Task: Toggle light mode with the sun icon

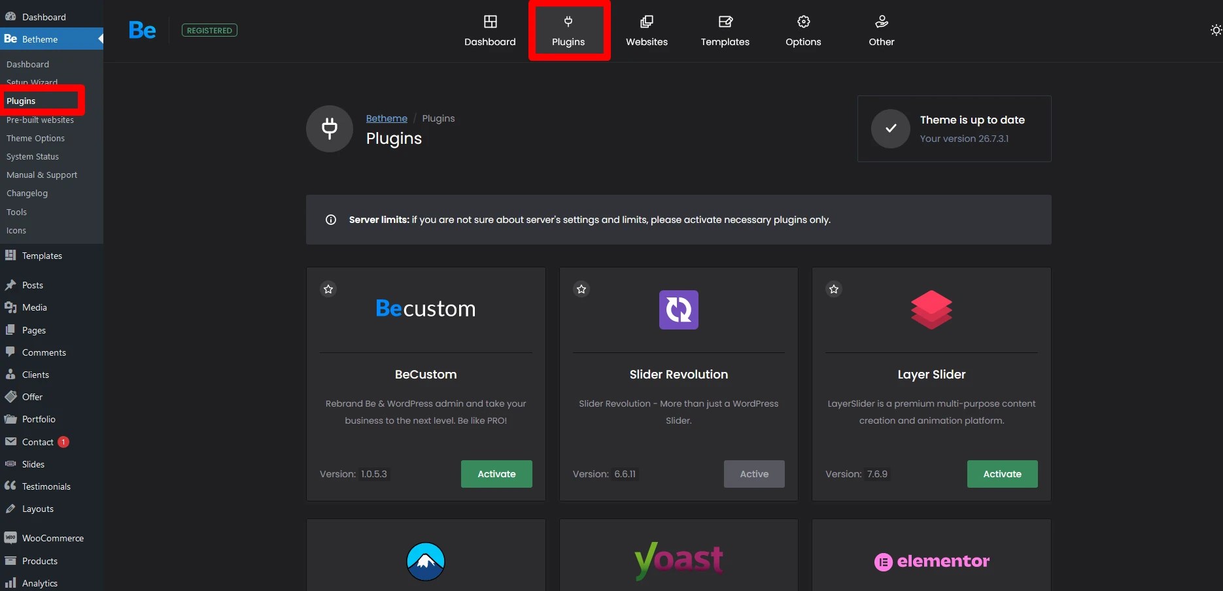Action: click(1216, 30)
